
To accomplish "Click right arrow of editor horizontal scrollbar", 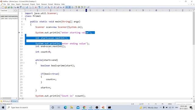I will point(192,98).
